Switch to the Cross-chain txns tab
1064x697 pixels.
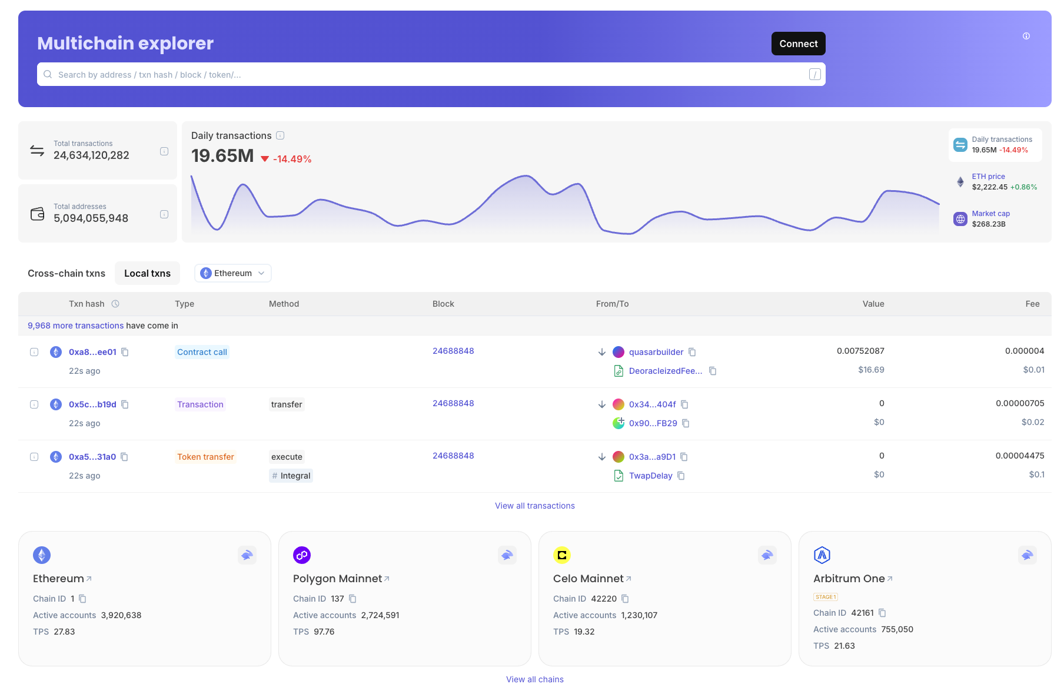[66, 273]
